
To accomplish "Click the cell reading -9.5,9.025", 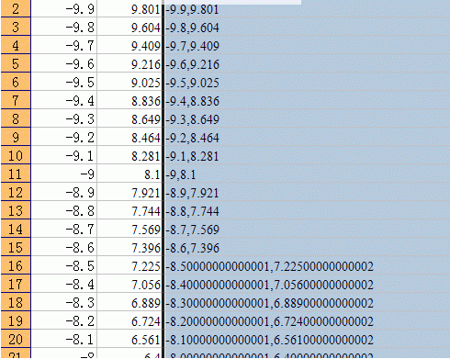I will (307, 82).
